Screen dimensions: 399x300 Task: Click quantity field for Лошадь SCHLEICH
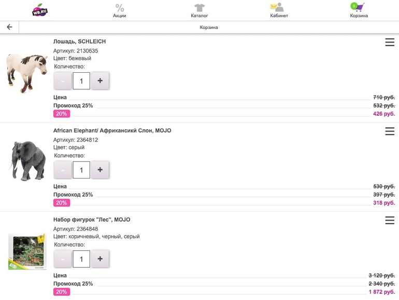tap(81, 81)
